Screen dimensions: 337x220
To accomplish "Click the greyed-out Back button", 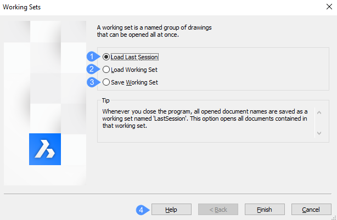I will (218, 210).
